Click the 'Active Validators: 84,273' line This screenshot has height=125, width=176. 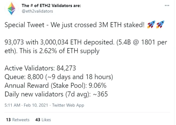pyautogui.click(x=40, y=68)
